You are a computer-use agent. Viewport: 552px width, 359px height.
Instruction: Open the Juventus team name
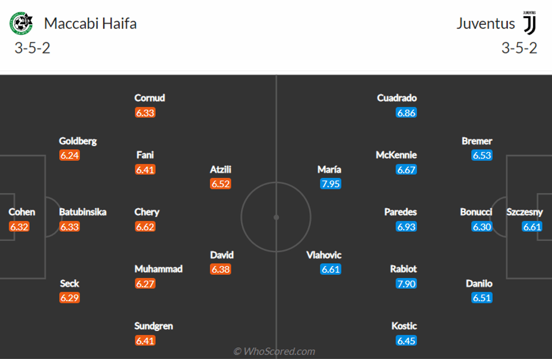coord(486,24)
